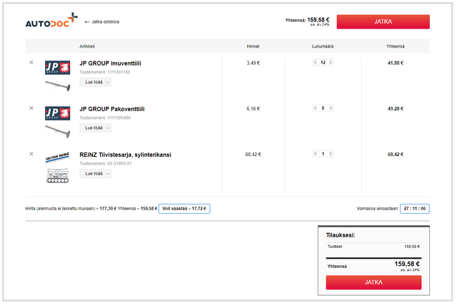Click the AUTODOC logo
This screenshot has width=457, height=305.
pyautogui.click(x=51, y=21)
